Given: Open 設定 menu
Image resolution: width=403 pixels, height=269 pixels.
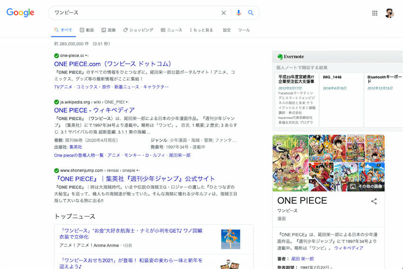Looking at the screenshot, I should [x=227, y=30].
